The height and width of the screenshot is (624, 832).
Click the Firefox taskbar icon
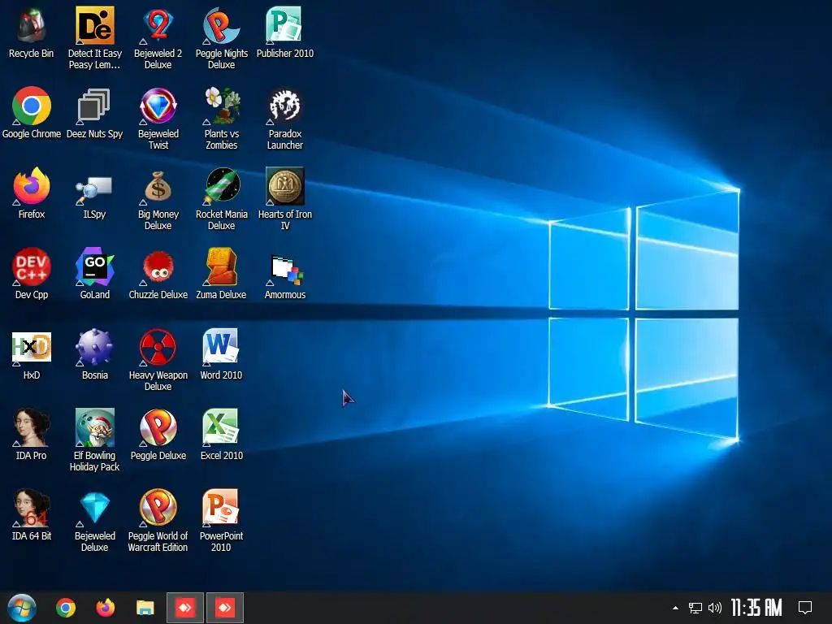(x=106, y=608)
